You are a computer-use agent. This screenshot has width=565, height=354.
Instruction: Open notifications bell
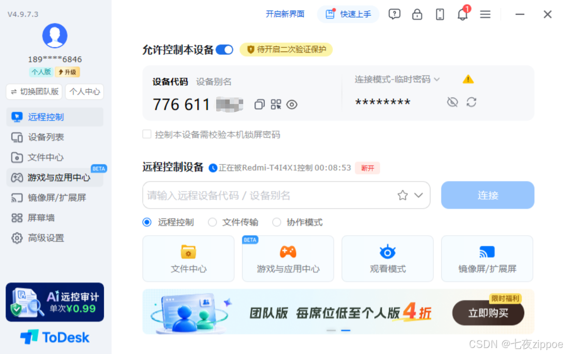click(463, 13)
